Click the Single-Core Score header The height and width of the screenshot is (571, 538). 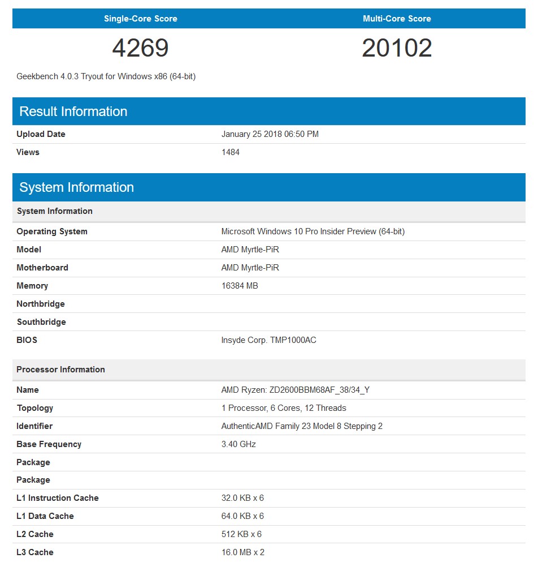[140, 19]
